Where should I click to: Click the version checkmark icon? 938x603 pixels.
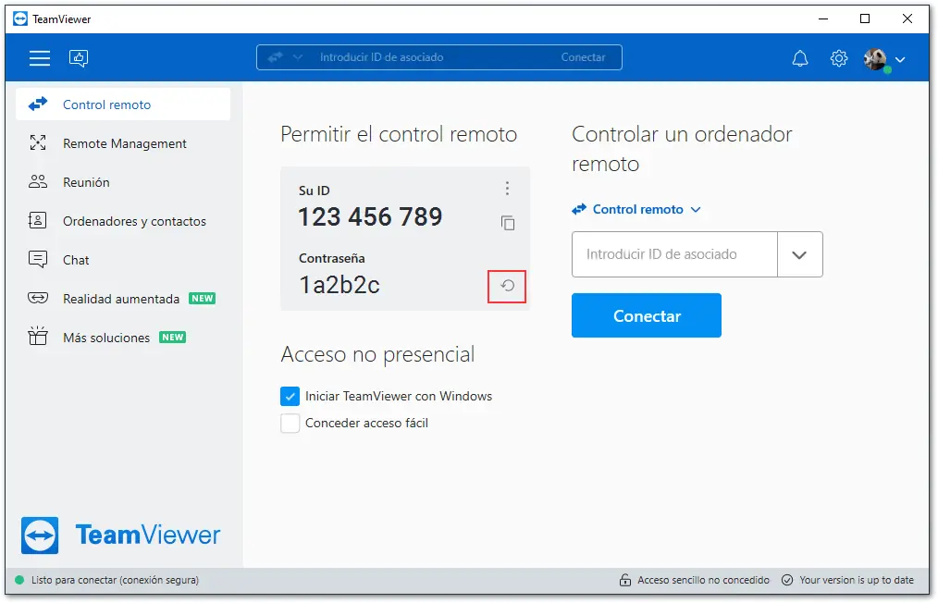787,580
